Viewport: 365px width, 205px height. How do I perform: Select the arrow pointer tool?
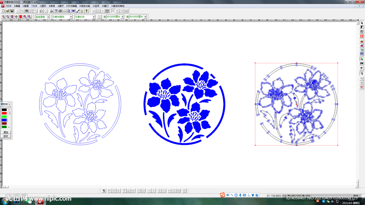click(362, 23)
